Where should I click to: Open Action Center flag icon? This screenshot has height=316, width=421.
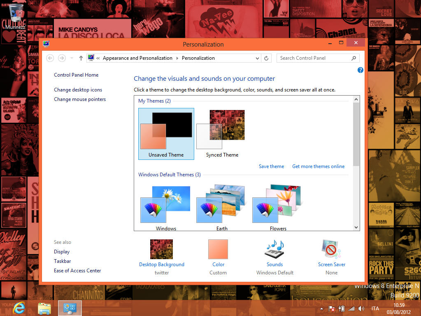332,309
